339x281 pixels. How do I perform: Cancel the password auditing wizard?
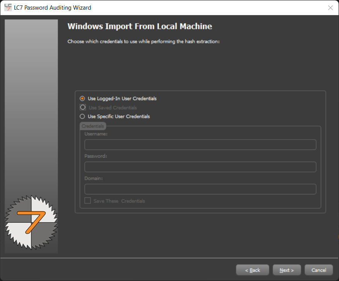point(319,270)
